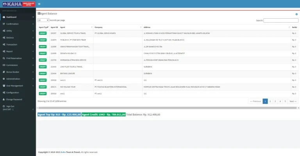Sort table by Saldo column header

295,27
